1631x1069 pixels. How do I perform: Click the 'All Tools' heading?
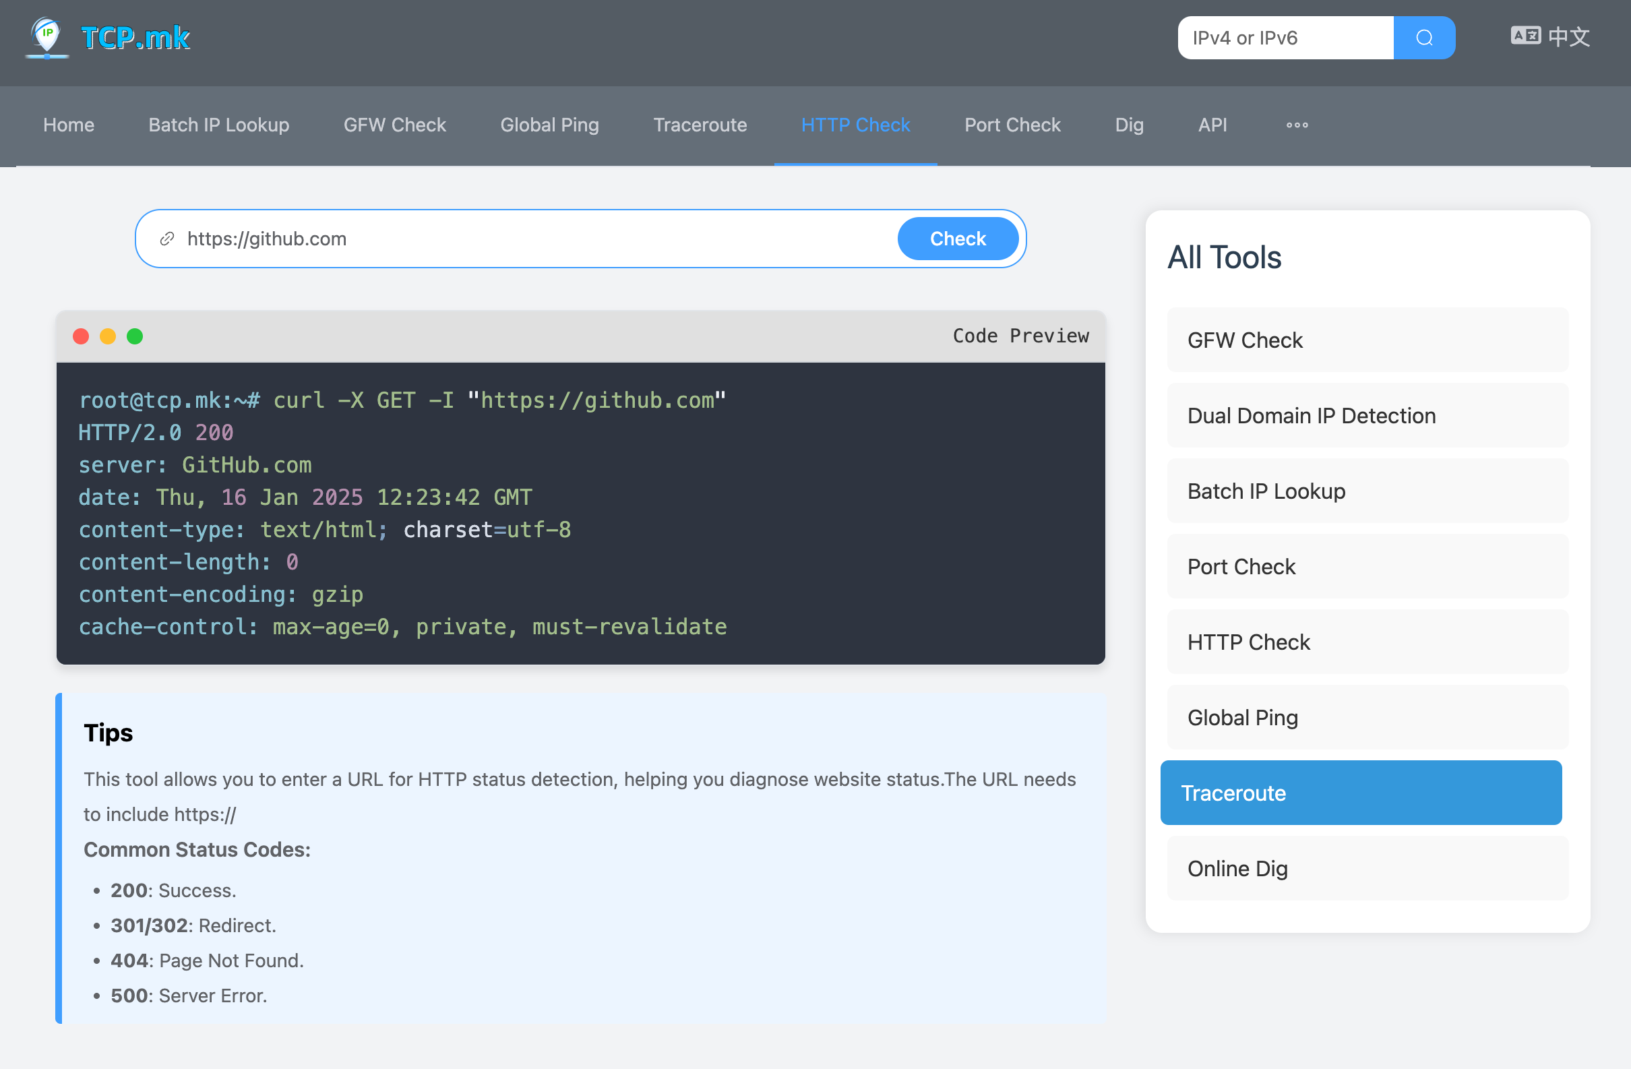coord(1224,257)
